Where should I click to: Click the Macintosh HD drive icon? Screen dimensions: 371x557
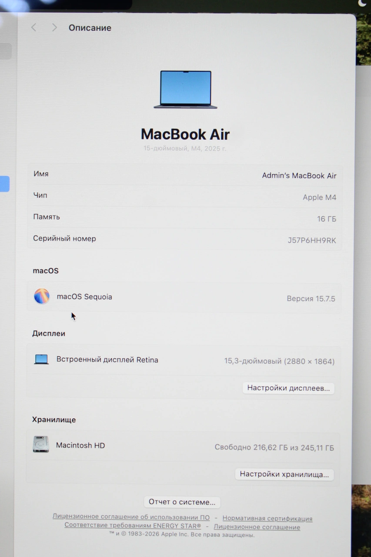[x=41, y=445]
